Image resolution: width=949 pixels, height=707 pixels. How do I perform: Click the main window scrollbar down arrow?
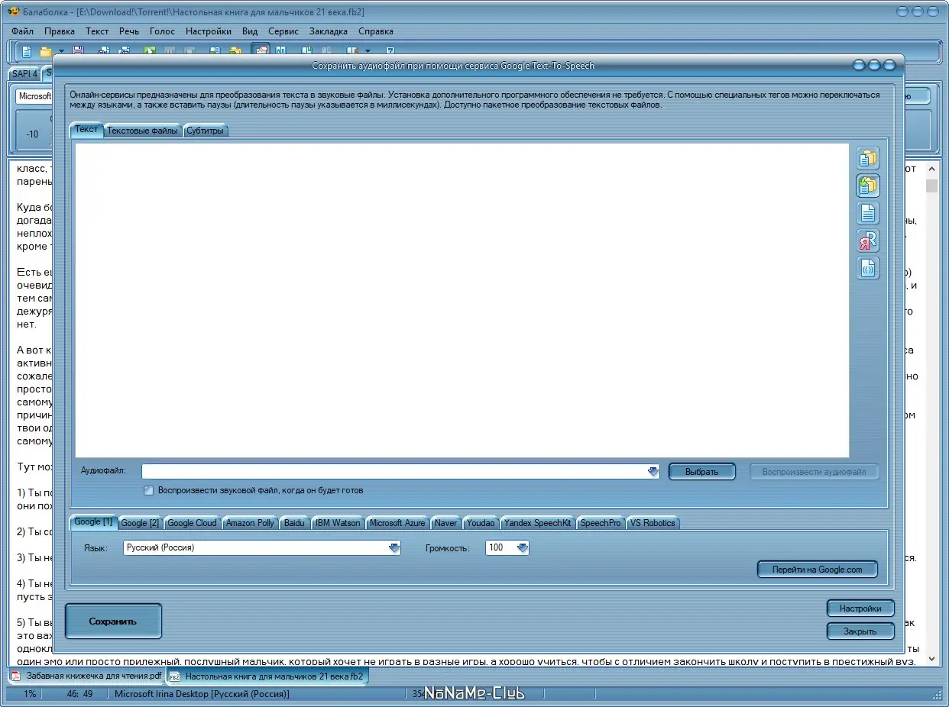click(x=931, y=658)
